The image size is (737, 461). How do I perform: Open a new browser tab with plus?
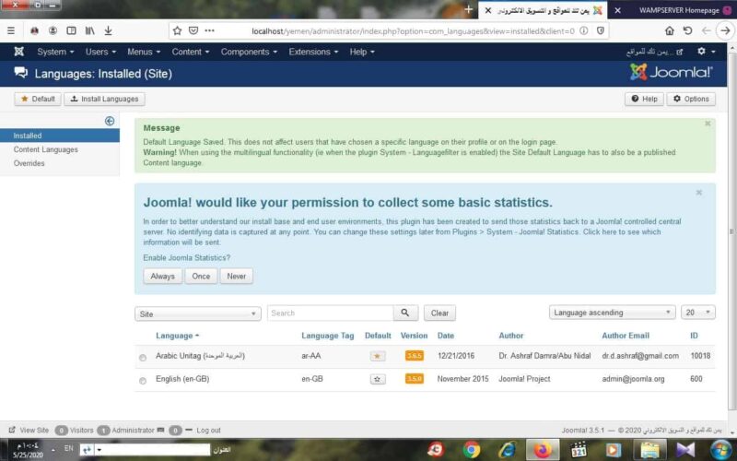pos(468,9)
